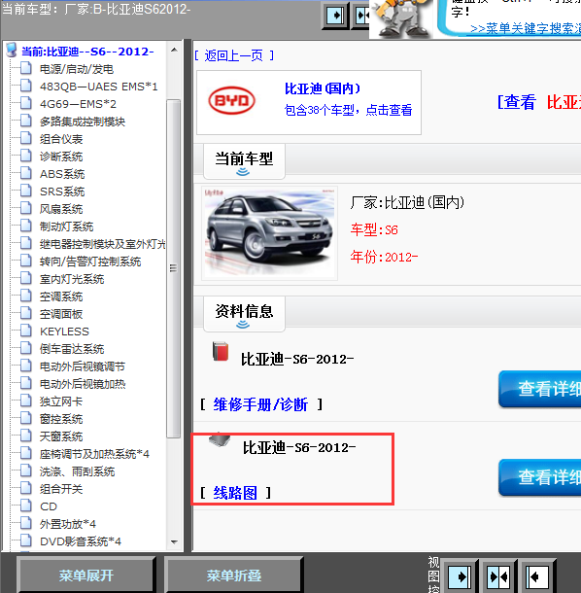Image resolution: width=581 pixels, height=593 pixels.
Task: Open 继电器控制模块及室外灯光 tree item
Action: click(x=102, y=244)
